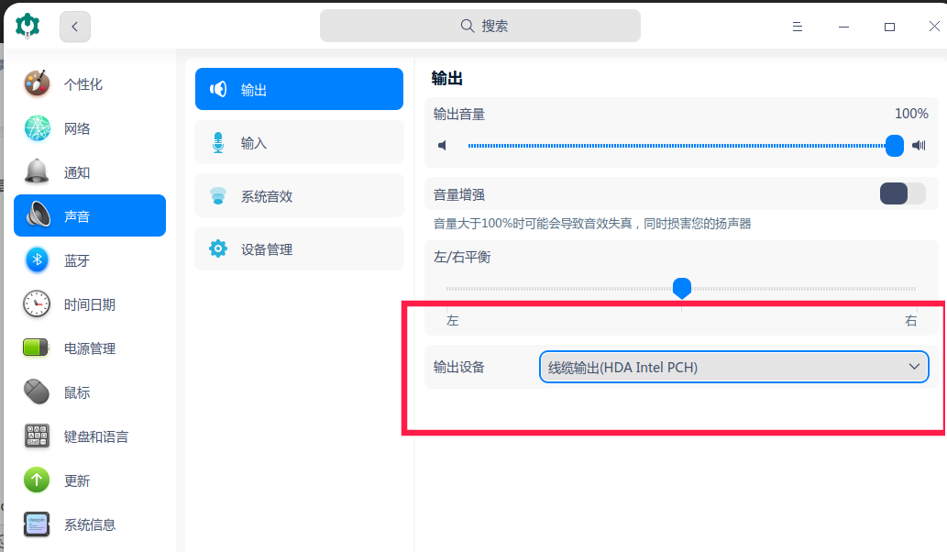
Task: Select the 输入 tab
Action: coord(299,142)
